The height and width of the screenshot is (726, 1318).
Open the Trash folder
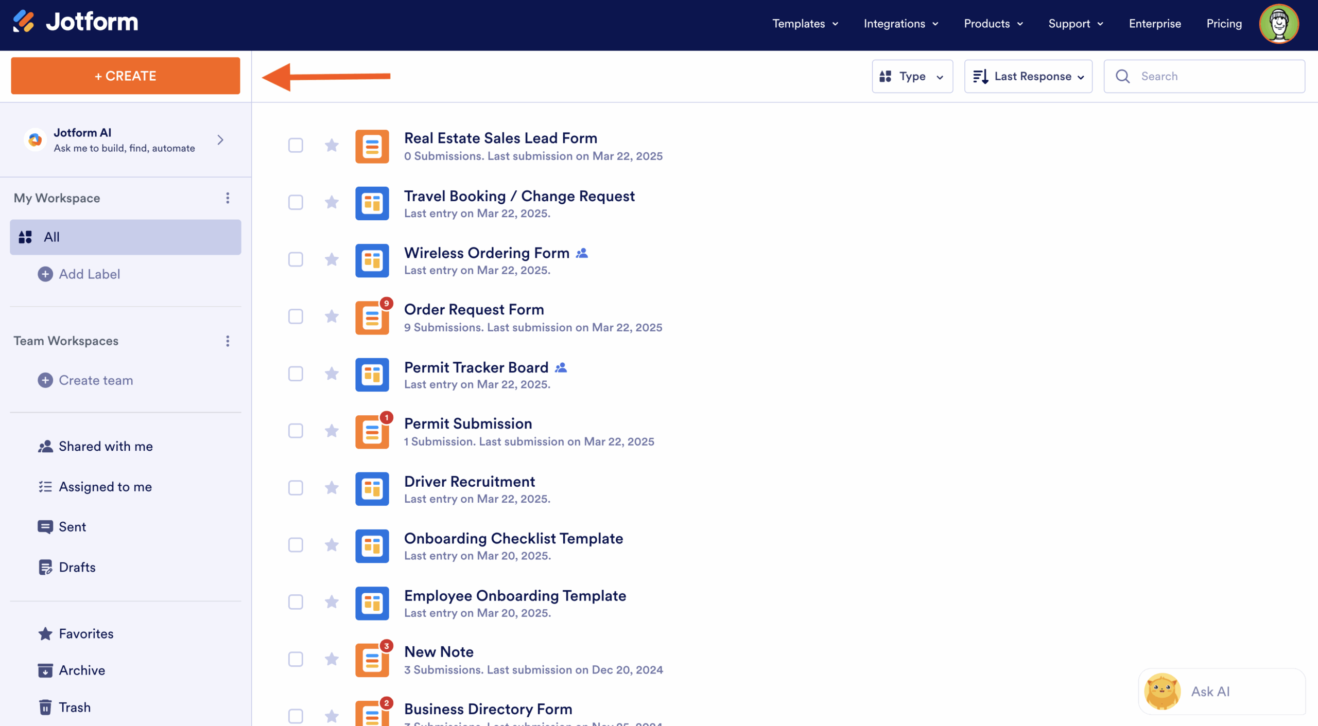(x=74, y=706)
